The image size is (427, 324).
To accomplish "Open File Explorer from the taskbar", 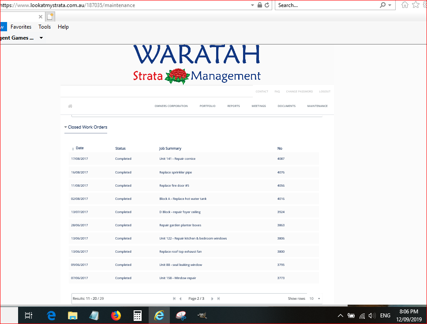I will click(72, 315).
